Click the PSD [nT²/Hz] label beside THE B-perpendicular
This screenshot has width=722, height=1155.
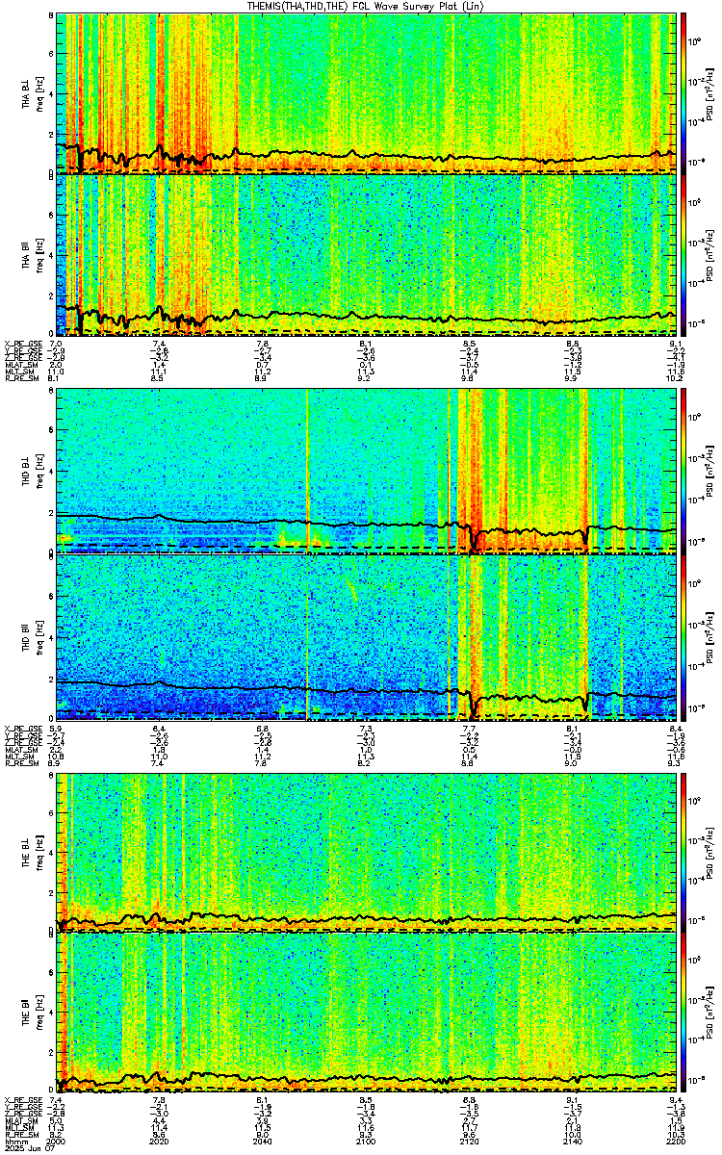point(711,852)
